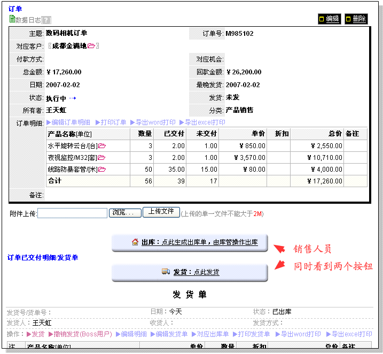Click 编辑订单明细 link
The image size is (383, 354).
point(68,122)
